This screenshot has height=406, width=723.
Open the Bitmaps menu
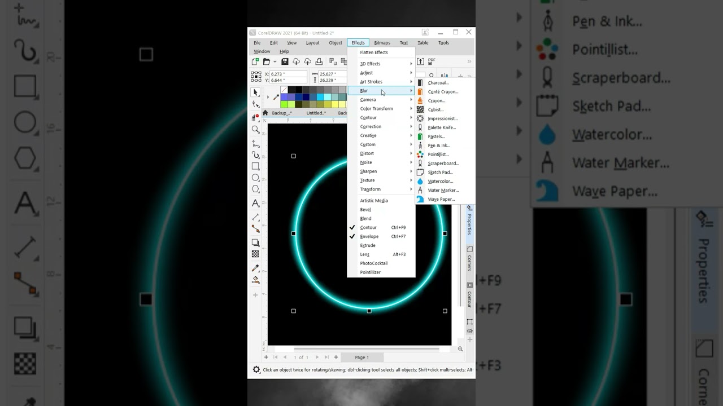[382, 43]
